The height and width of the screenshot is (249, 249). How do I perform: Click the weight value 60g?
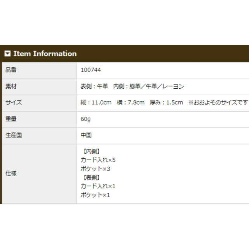pos(86,119)
